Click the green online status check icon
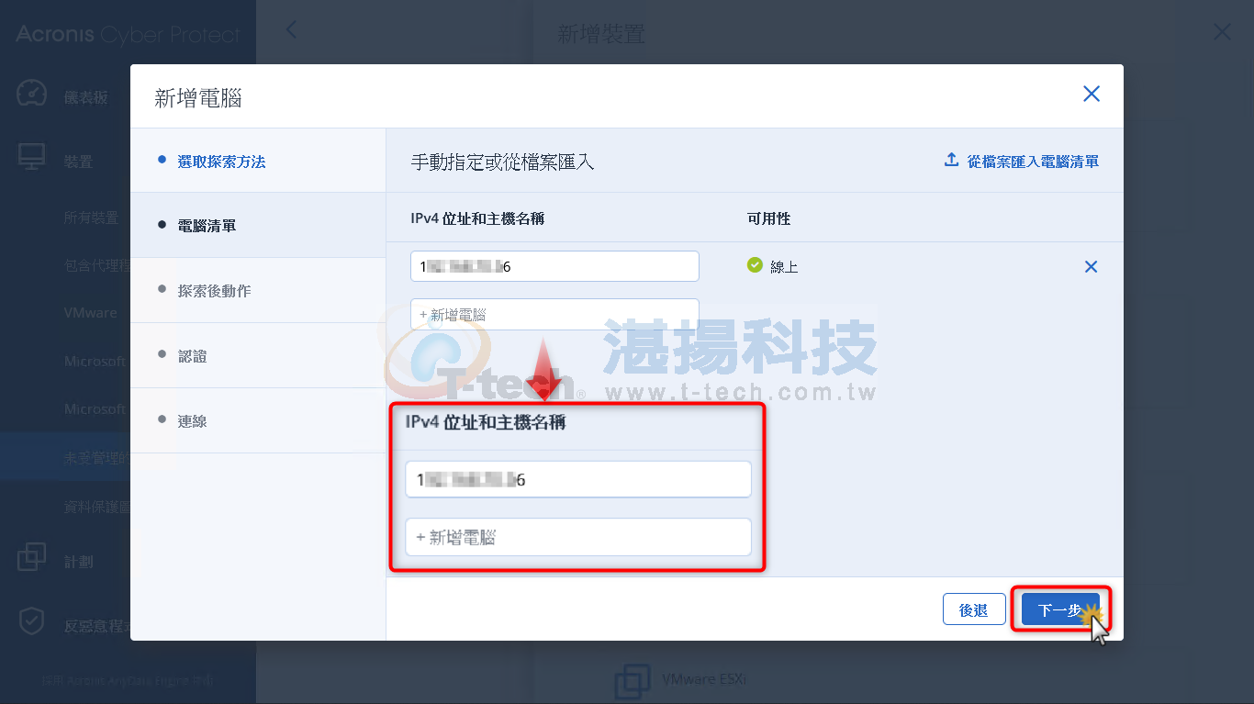The width and height of the screenshot is (1254, 704). point(755,265)
